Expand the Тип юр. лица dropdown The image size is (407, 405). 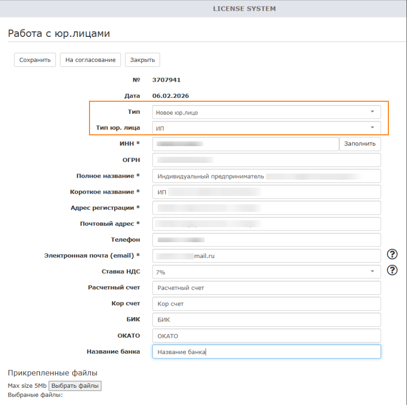[266, 127]
